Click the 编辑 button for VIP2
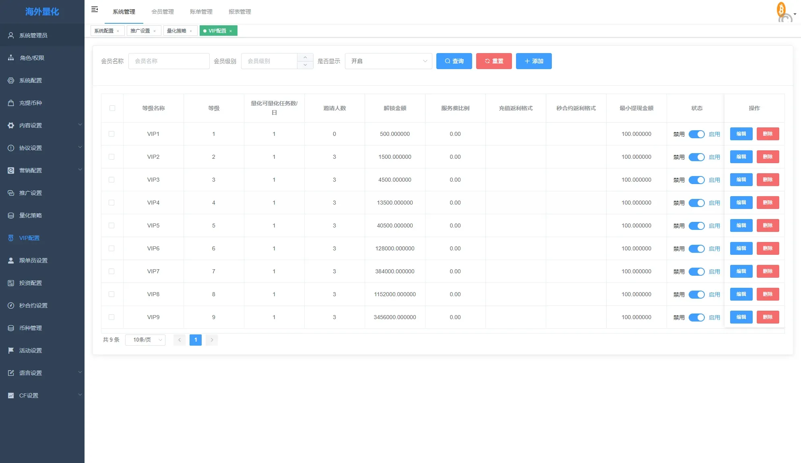 click(x=741, y=157)
